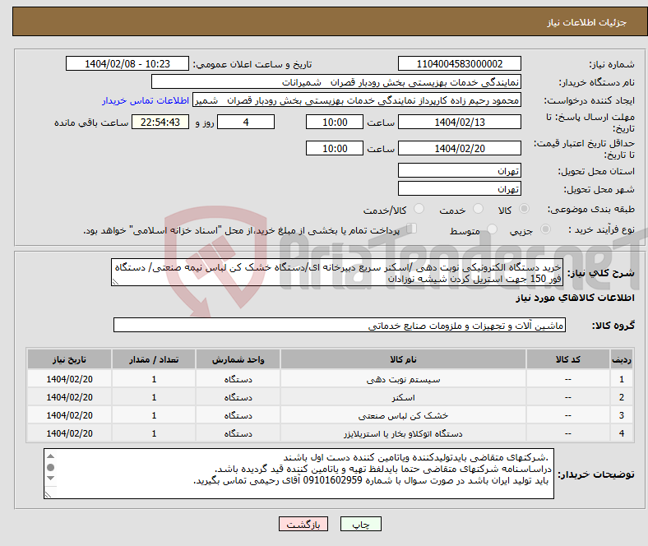648x546 pixels.
Task: Open the اطلاعات تماس خریدار link
Action: click(146, 100)
